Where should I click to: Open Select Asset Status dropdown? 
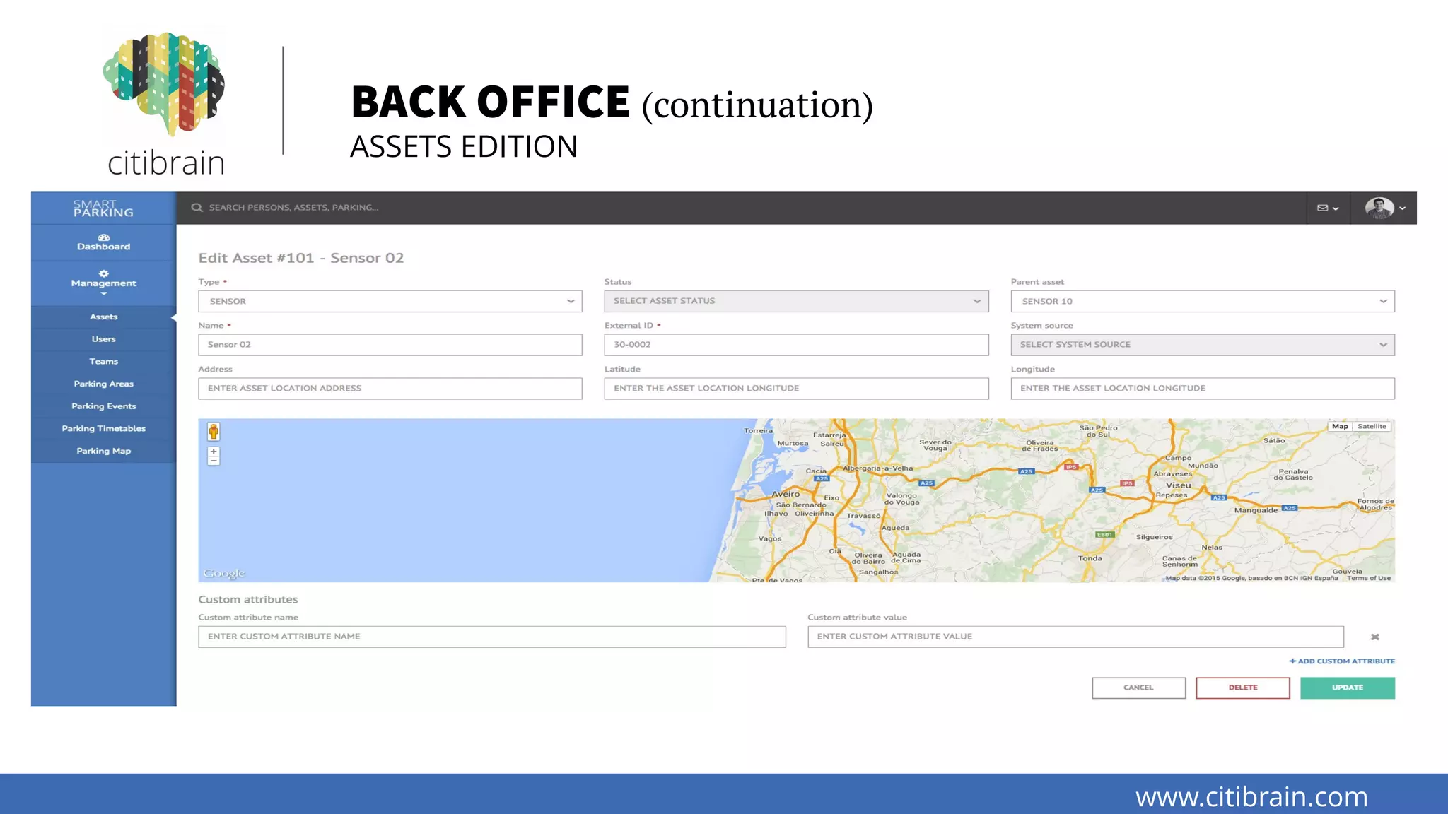pos(796,301)
